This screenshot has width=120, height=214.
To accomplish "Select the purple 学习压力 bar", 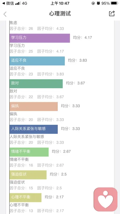I will (x=40, y=38).
